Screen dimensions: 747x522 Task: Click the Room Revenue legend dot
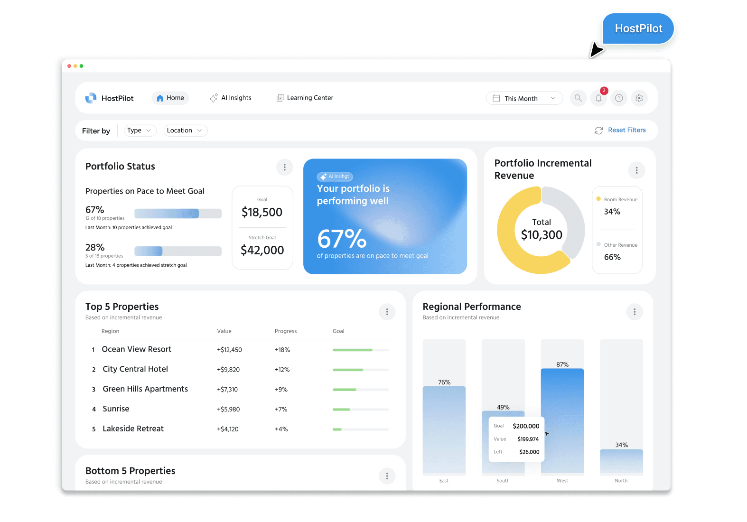(x=598, y=199)
